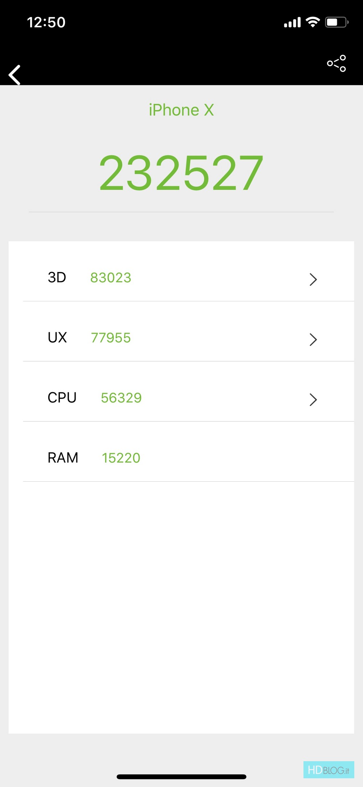Tap the battery status icon

point(337,22)
